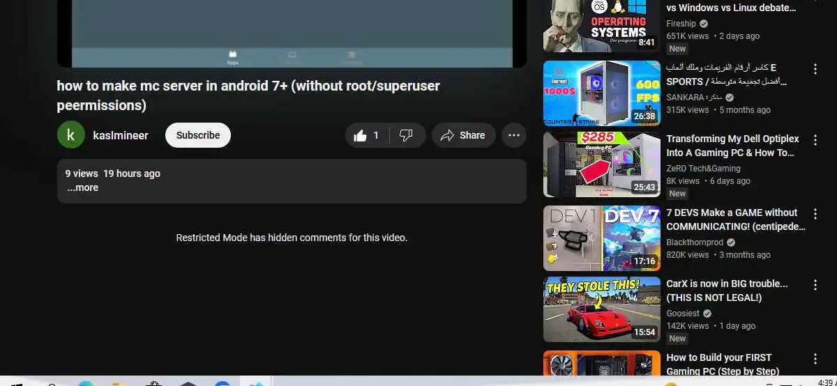
Task: Click the '820K views • 3 months ago' text
Action: 718,254
